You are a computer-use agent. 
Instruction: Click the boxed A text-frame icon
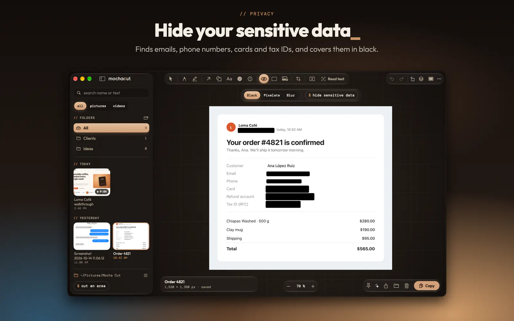pos(312,79)
